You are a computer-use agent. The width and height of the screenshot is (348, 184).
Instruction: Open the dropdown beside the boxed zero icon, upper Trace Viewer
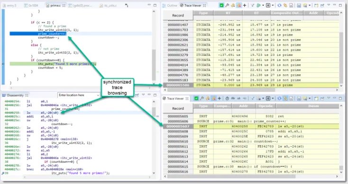point(273,5)
